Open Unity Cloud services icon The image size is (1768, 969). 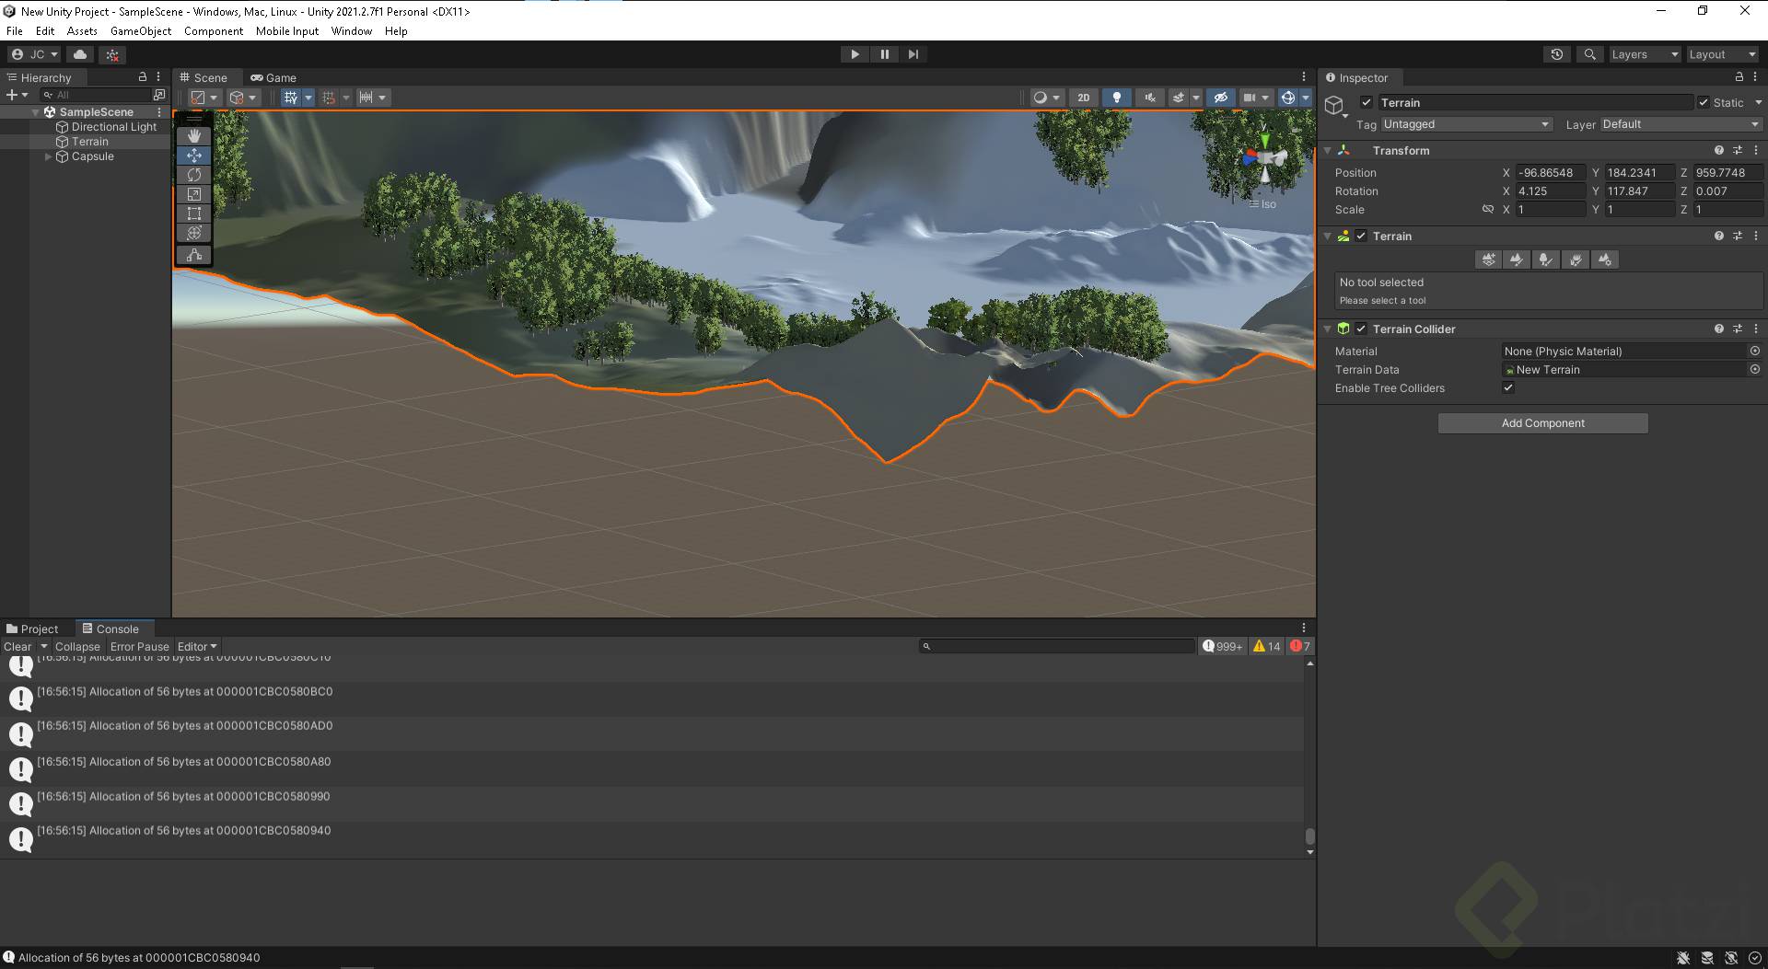pos(80,54)
